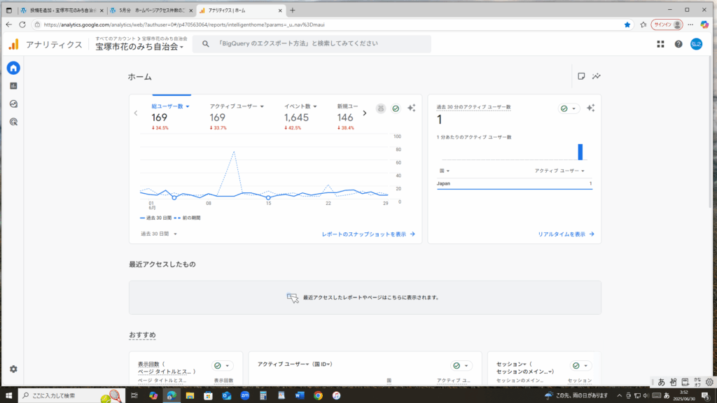
Task: Click the gray anomaly face icon on the overview card
Action: (380, 108)
